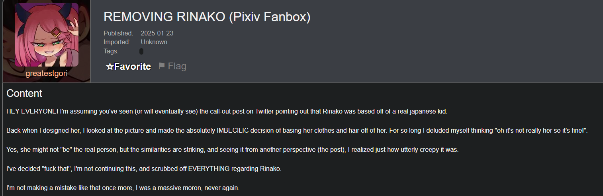Favorite this post via the Favorite label
This screenshot has height=196, width=603.
133,67
